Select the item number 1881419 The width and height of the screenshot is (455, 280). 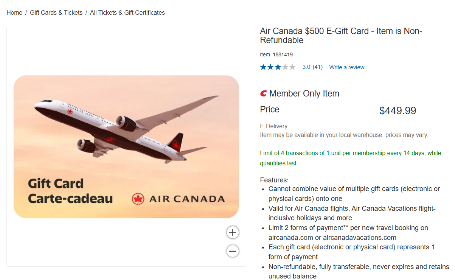[x=283, y=54]
